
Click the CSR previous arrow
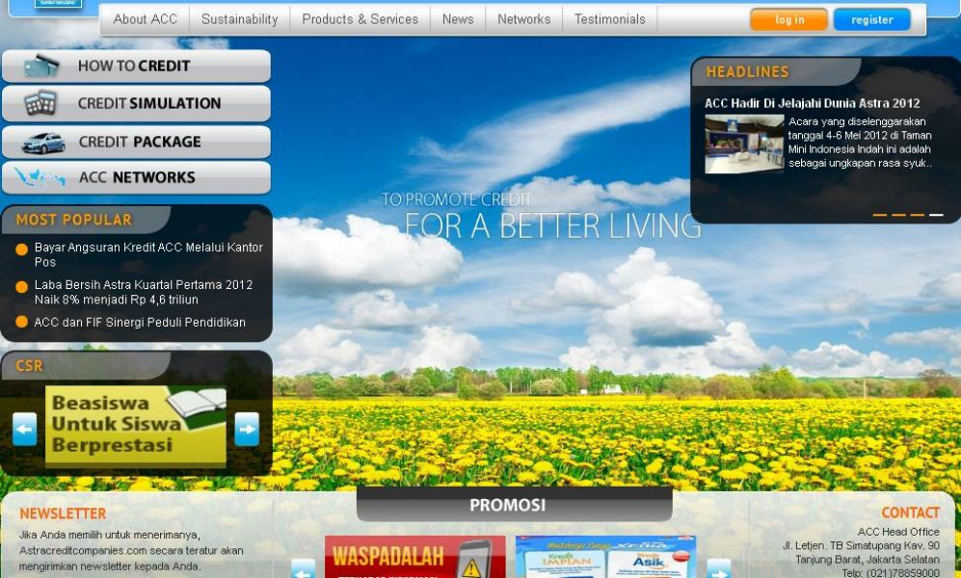click(24, 430)
